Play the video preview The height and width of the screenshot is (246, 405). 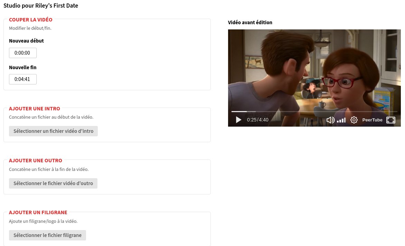coord(238,120)
